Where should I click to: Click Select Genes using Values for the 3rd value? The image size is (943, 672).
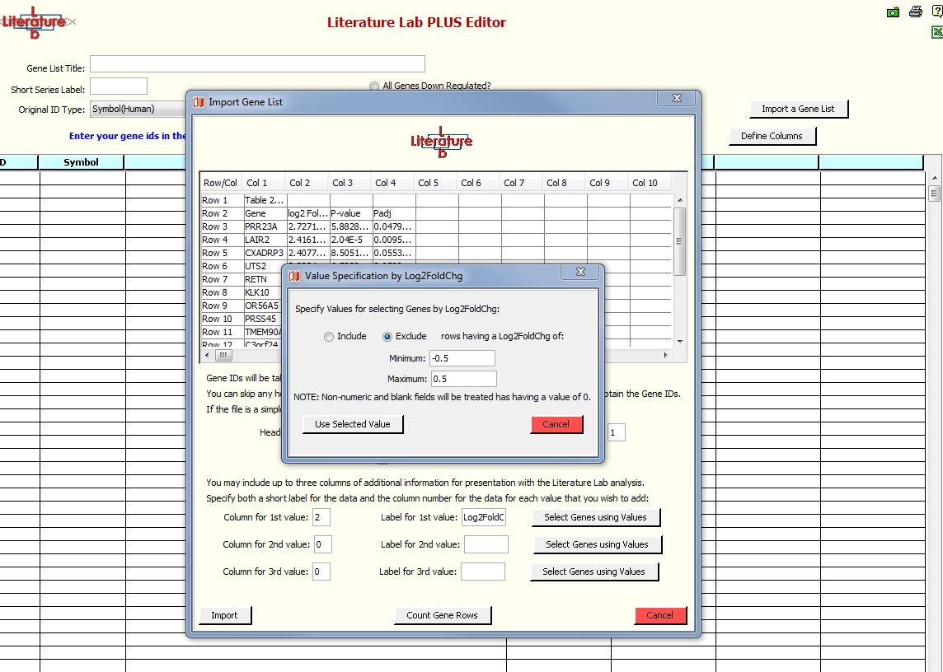point(593,572)
